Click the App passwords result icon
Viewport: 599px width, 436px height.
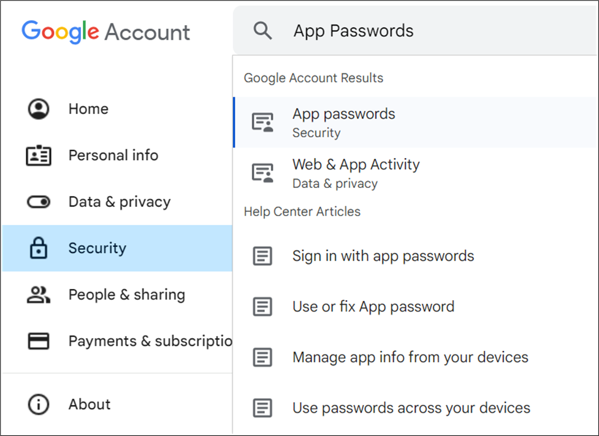coord(263,122)
